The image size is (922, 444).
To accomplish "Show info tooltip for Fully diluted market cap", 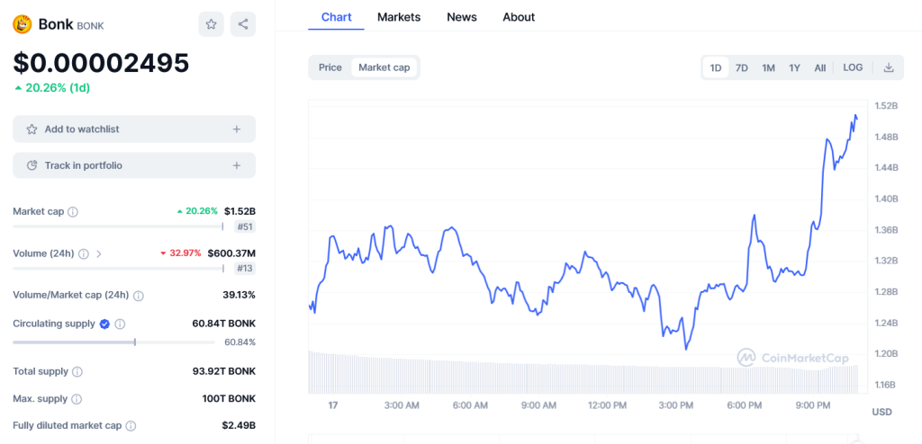I will pos(131,426).
